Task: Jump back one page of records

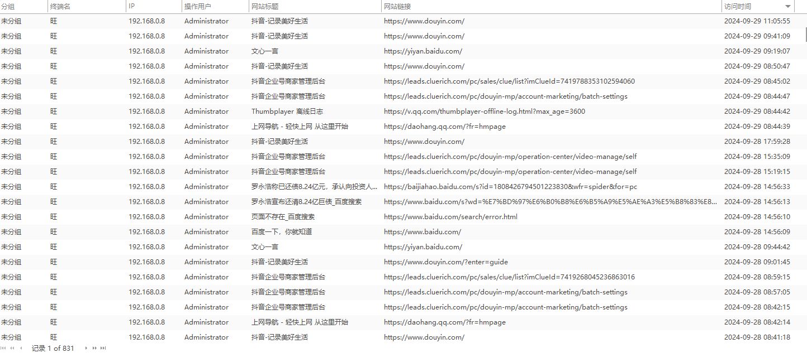Action: 12,348
